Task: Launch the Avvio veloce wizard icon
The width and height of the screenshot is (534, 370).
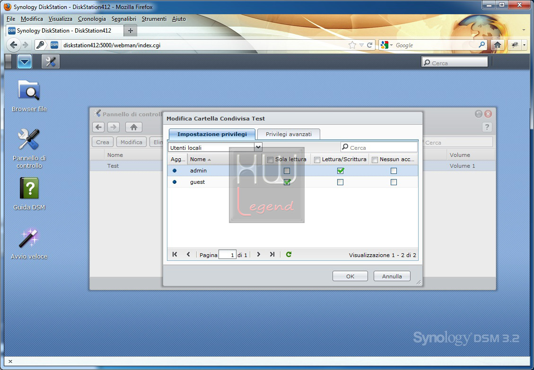Action: pos(29,244)
